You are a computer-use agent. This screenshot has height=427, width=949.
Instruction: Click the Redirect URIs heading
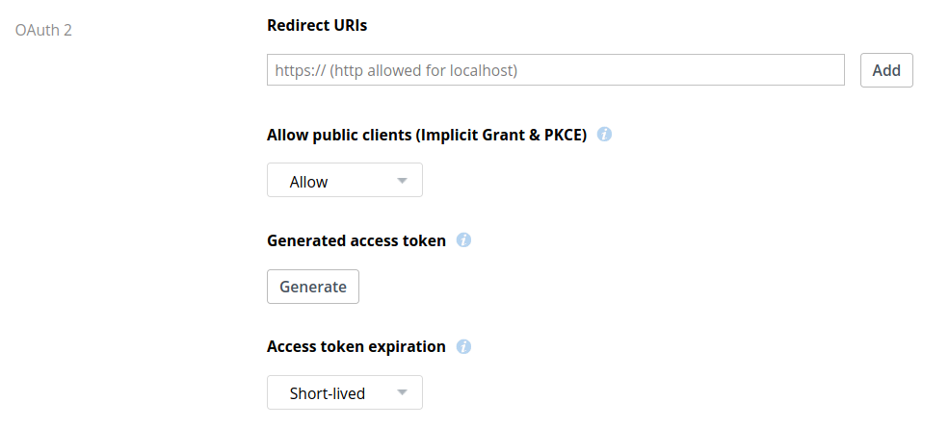coord(317,25)
